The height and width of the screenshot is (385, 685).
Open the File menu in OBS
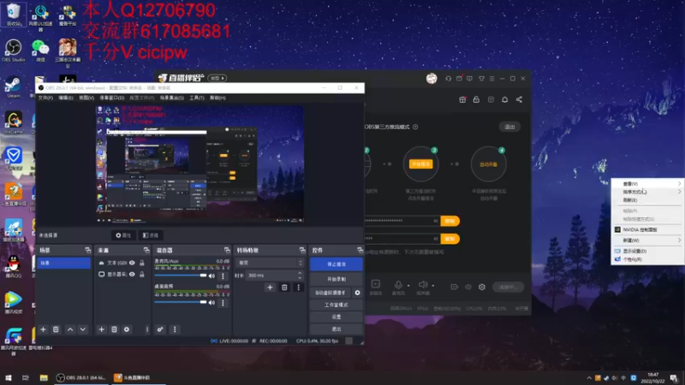pyautogui.click(x=45, y=98)
